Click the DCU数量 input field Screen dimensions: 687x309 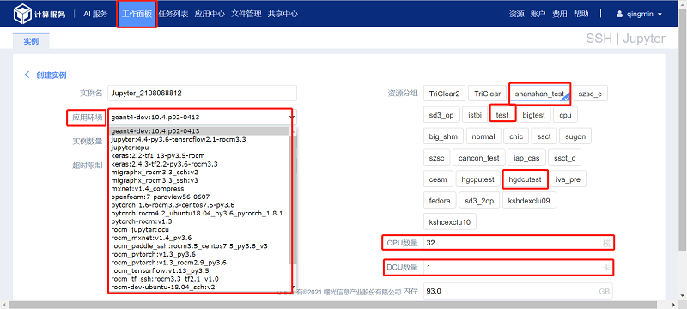[x=518, y=268]
